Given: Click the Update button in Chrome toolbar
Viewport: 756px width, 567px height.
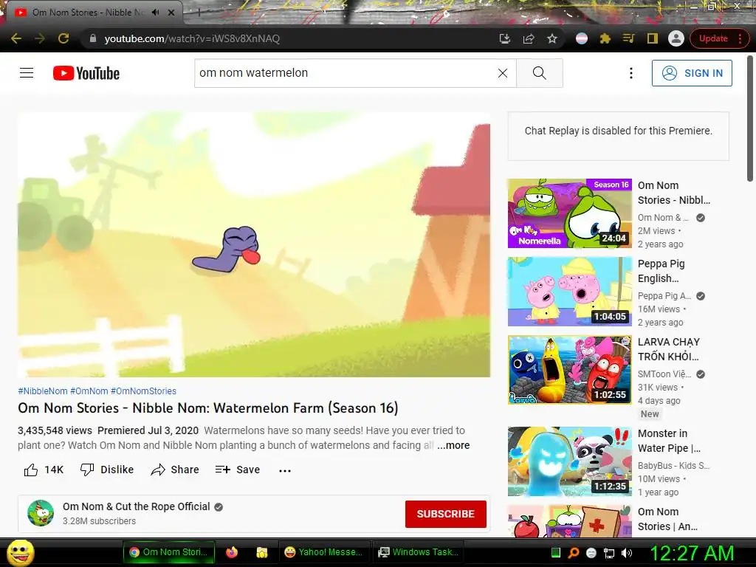Looking at the screenshot, I should [x=713, y=38].
